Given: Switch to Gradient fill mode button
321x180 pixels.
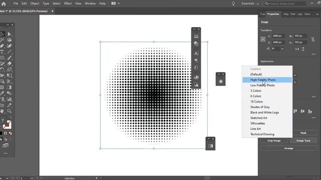Looking at the screenshot, I should (x=6, y=133).
